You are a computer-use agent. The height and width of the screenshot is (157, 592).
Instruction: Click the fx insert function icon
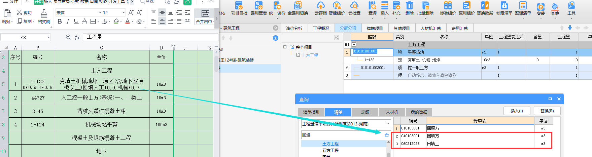[77, 37]
